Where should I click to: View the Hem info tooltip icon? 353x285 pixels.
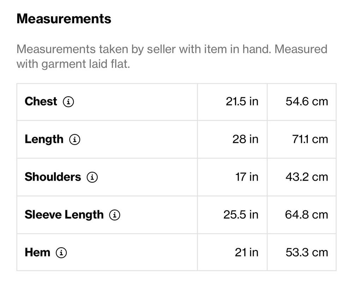point(61,253)
